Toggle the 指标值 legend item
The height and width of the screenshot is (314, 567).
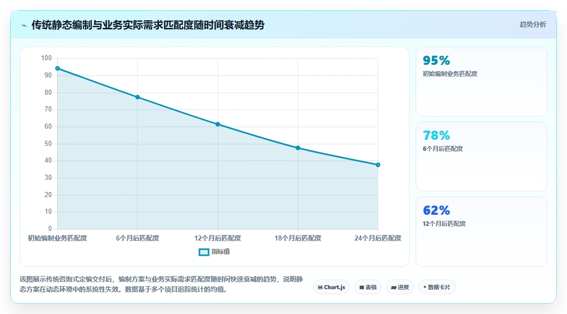pyautogui.click(x=215, y=252)
